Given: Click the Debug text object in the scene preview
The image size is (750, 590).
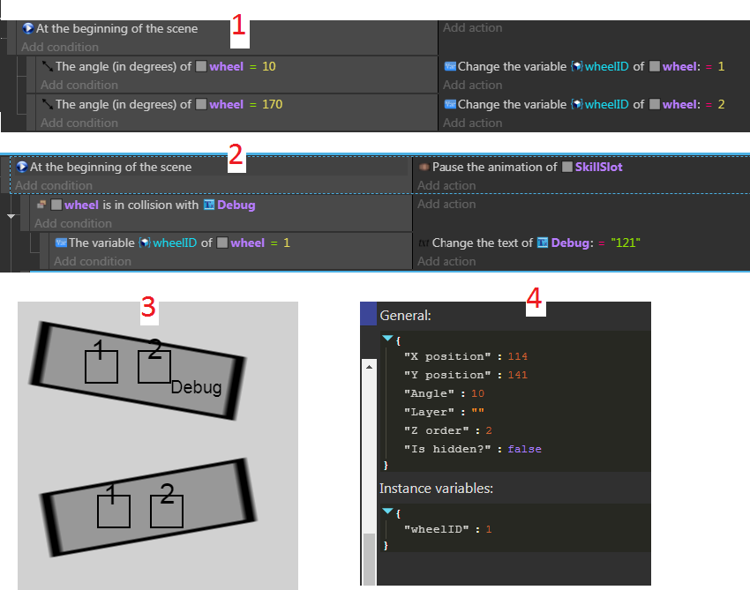Looking at the screenshot, I should coord(196,387).
